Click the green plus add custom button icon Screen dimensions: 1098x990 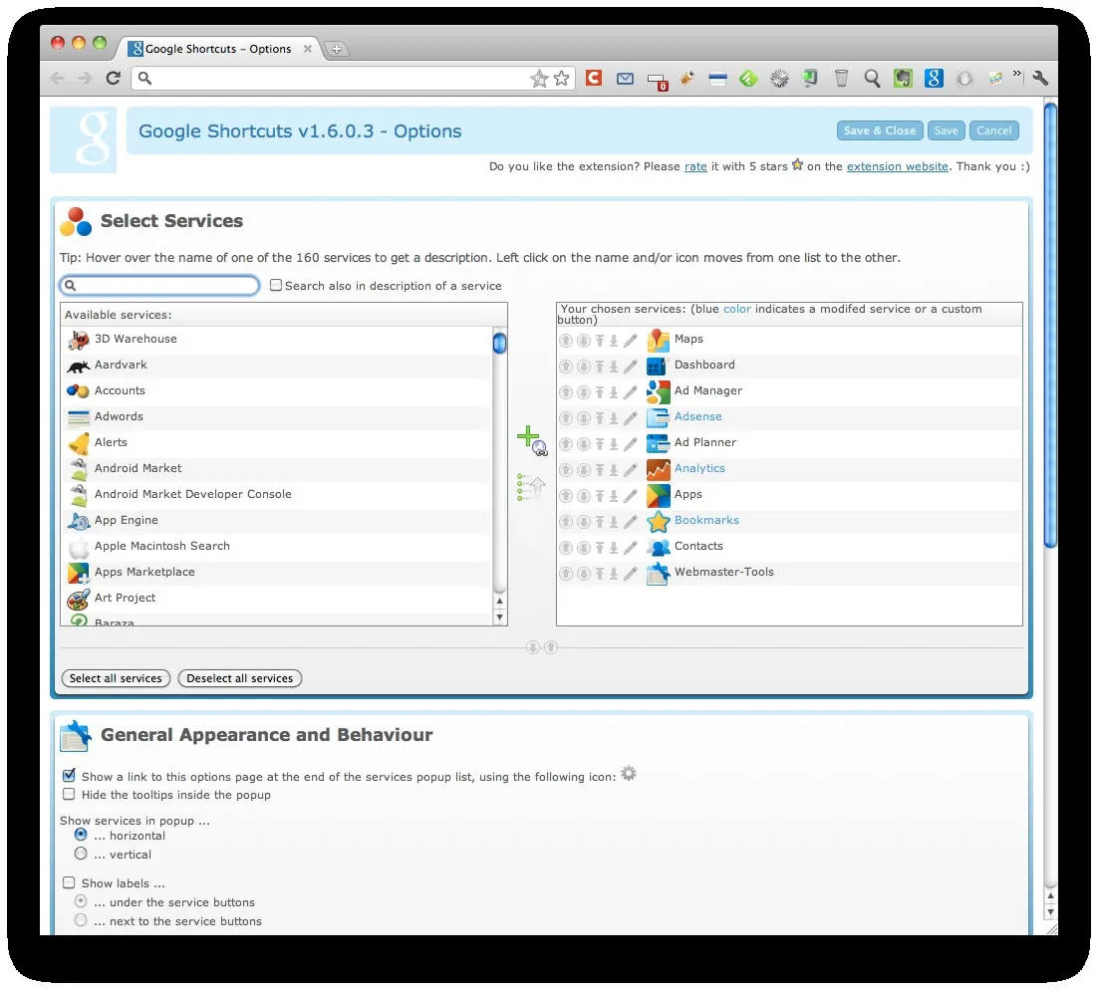(x=532, y=441)
